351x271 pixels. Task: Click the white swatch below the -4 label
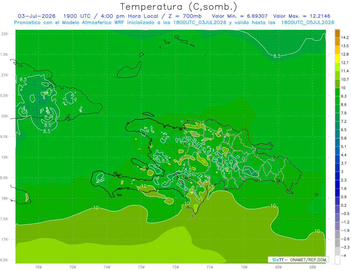[337, 260]
